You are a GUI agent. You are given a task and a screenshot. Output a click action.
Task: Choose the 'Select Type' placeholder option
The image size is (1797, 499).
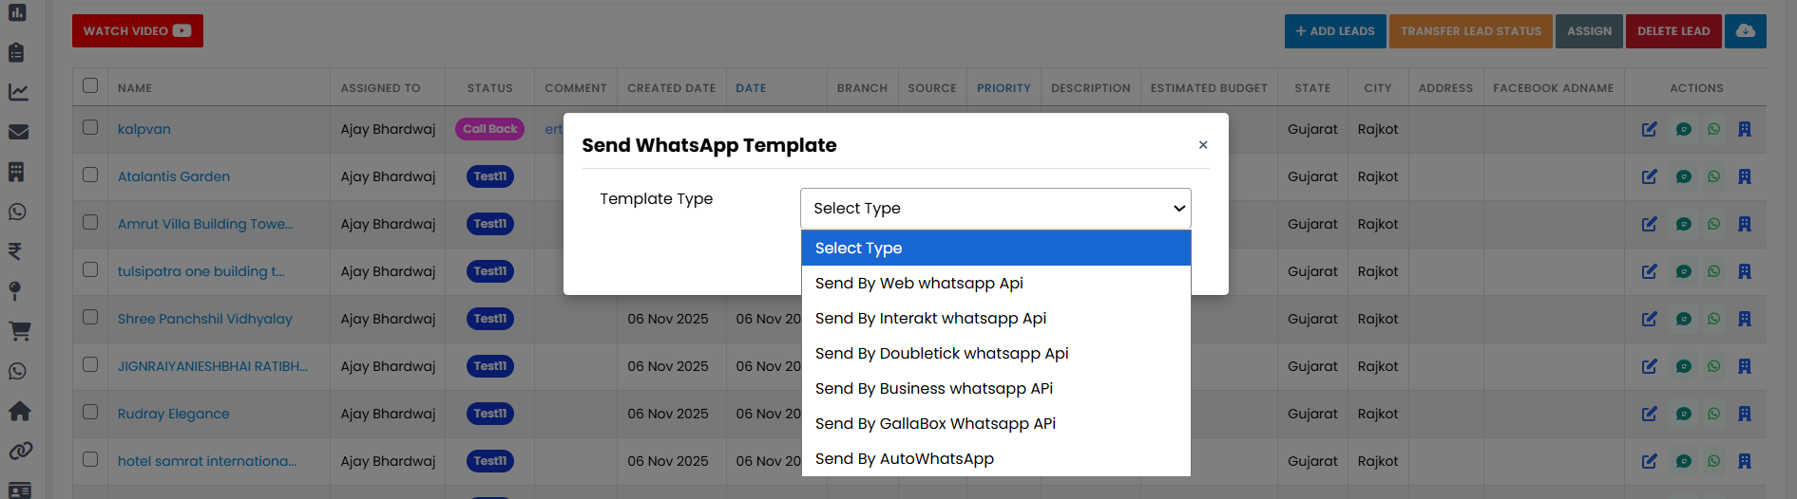[996, 248]
